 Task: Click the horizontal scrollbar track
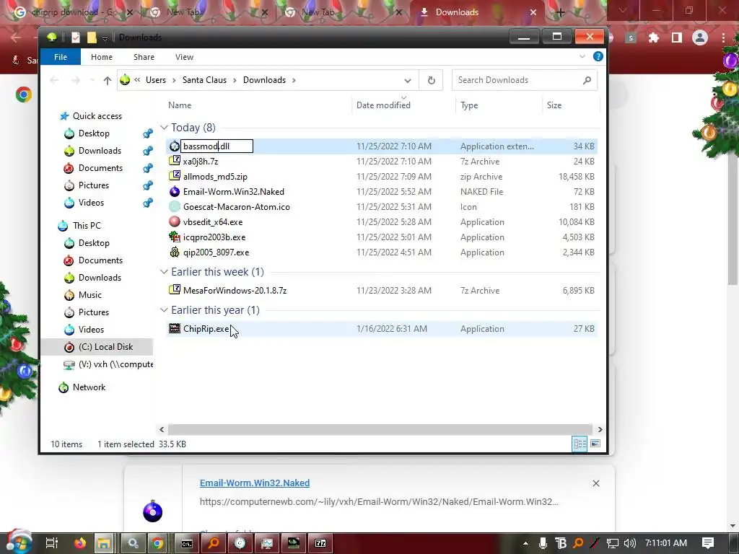coord(380,429)
